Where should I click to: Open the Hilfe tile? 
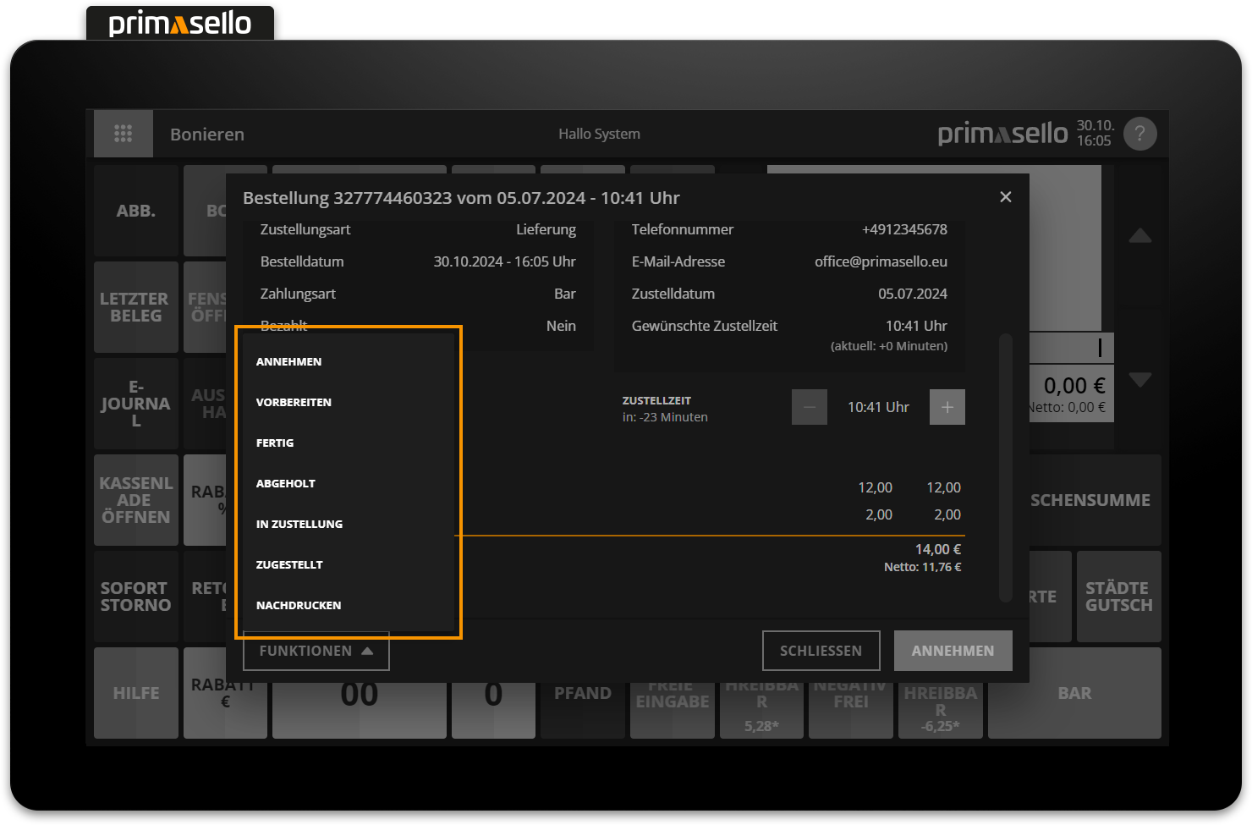tap(136, 693)
